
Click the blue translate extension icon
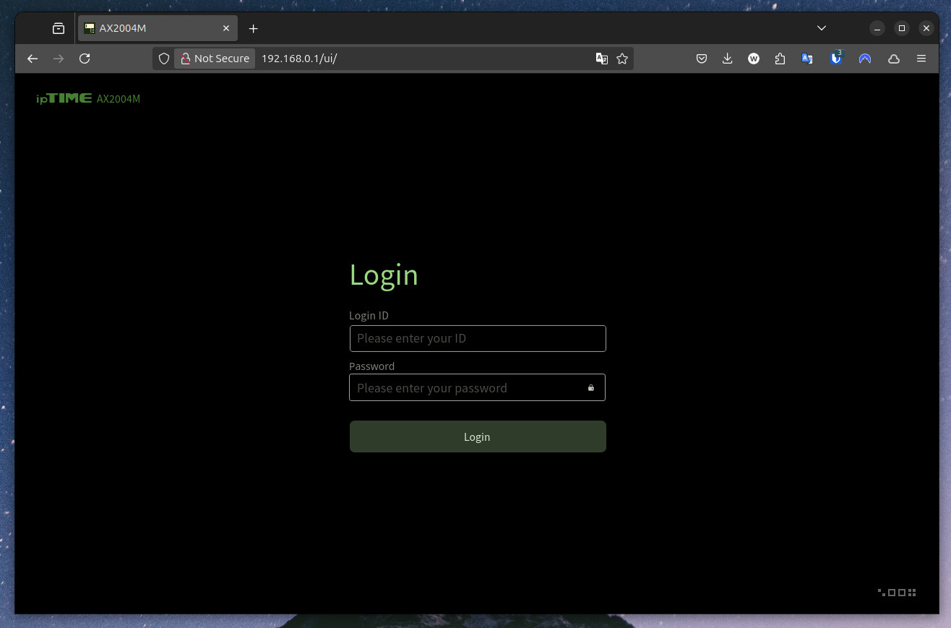pos(807,59)
